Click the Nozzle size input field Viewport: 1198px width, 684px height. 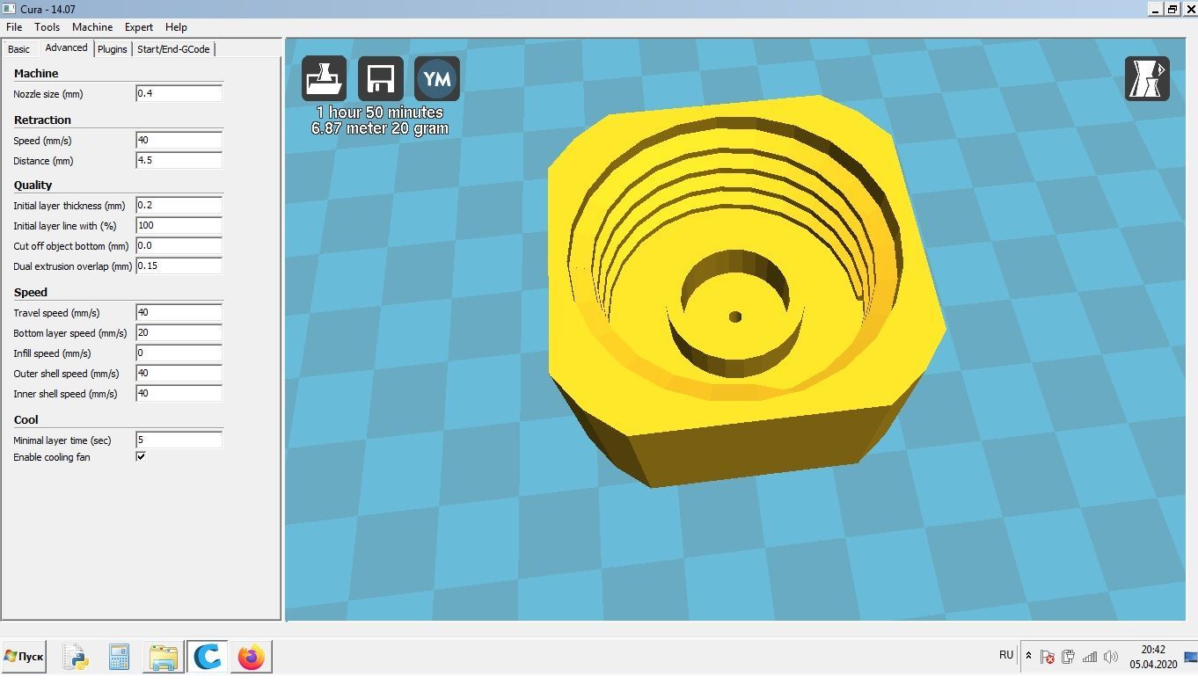pos(179,93)
